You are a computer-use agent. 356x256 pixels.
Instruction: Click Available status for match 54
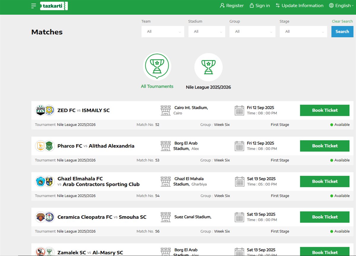340,196
